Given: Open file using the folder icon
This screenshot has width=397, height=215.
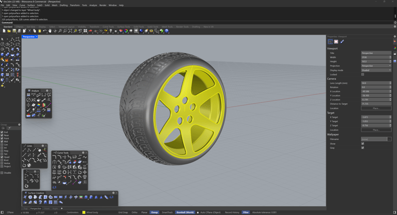Looking at the screenshot, I should pyautogui.click(x=10, y=31).
